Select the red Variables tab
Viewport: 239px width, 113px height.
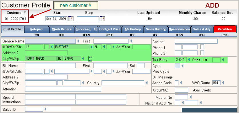coord(225,29)
